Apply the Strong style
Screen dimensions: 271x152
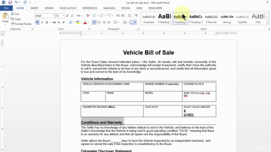pos(227,19)
